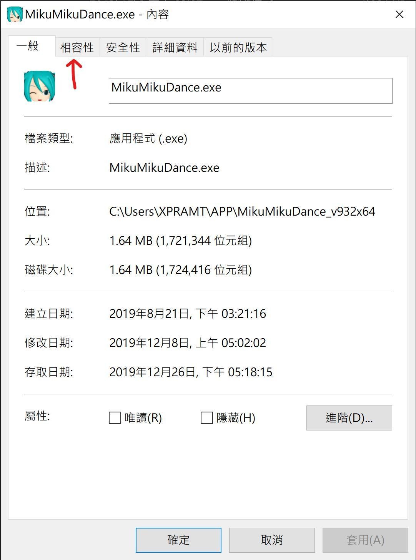
Task: Enable the 唯讀(R) checkbox
Action: (114, 418)
